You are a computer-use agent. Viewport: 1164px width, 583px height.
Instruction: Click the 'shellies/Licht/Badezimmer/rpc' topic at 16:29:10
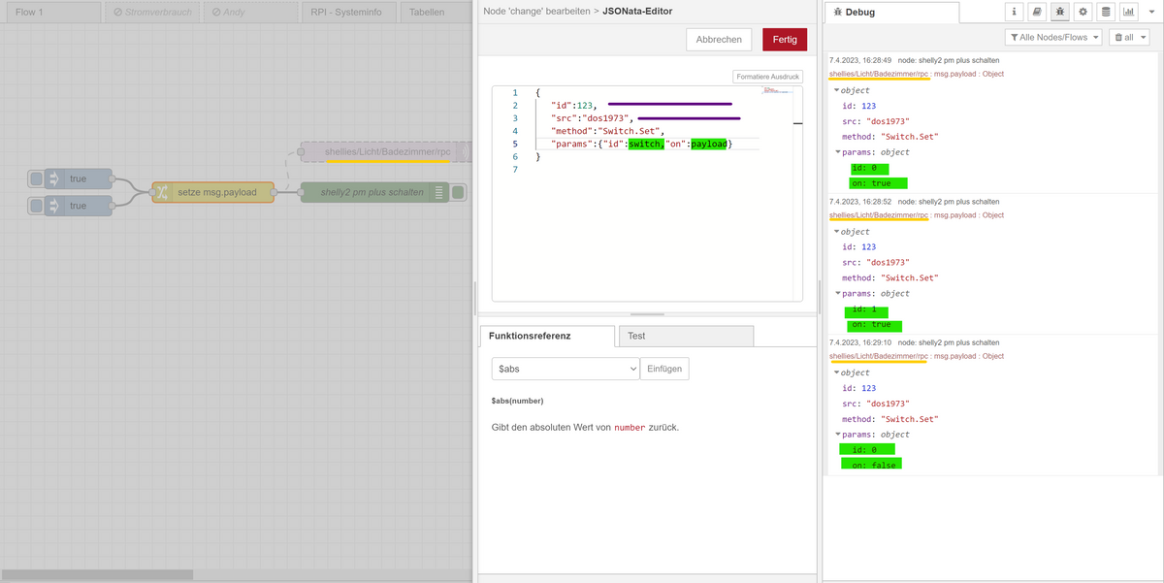pos(879,356)
